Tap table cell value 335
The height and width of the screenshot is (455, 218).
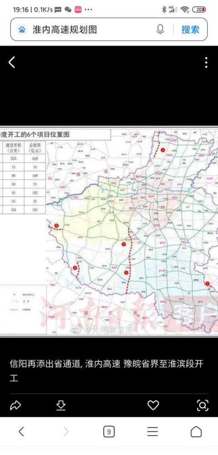(x=13, y=158)
